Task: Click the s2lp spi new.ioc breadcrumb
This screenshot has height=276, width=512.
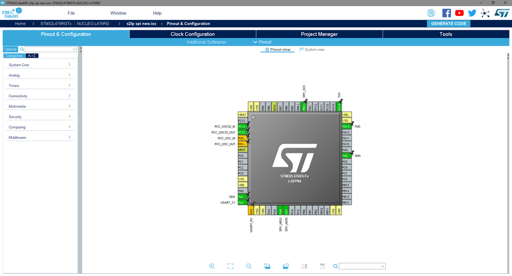Action: pyautogui.click(x=141, y=24)
